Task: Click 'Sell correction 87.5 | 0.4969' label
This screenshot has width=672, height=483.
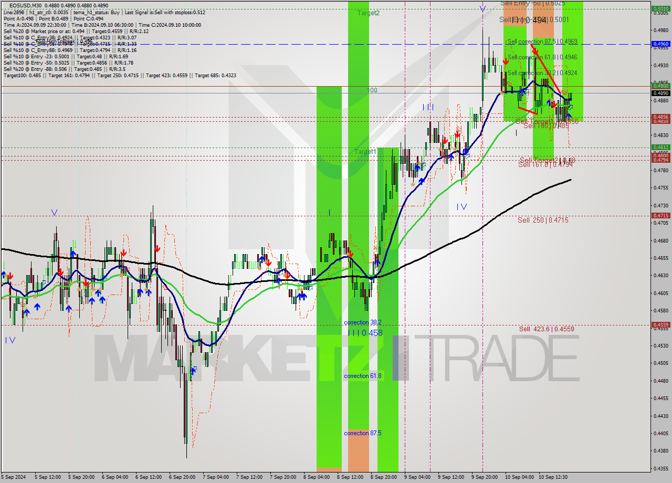Action: pos(542,41)
